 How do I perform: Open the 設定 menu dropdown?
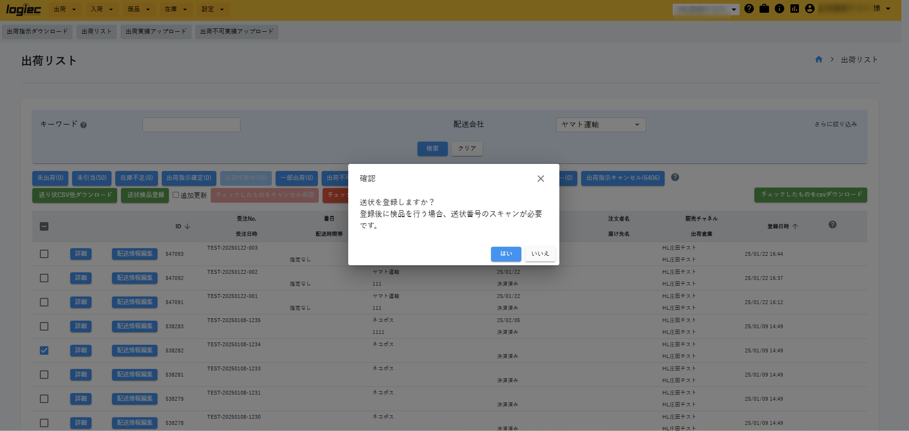coord(213,9)
